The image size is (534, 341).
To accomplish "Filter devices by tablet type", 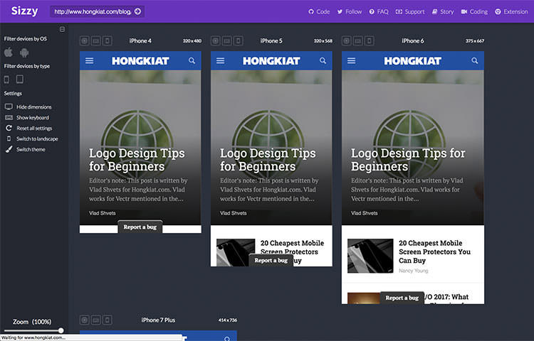I will pos(20,79).
